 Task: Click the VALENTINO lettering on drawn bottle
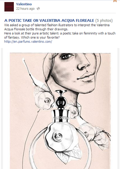(61, 118)
